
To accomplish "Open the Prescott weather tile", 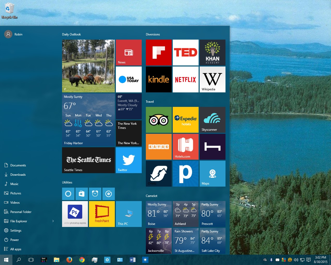I will (x=213, y=214).
